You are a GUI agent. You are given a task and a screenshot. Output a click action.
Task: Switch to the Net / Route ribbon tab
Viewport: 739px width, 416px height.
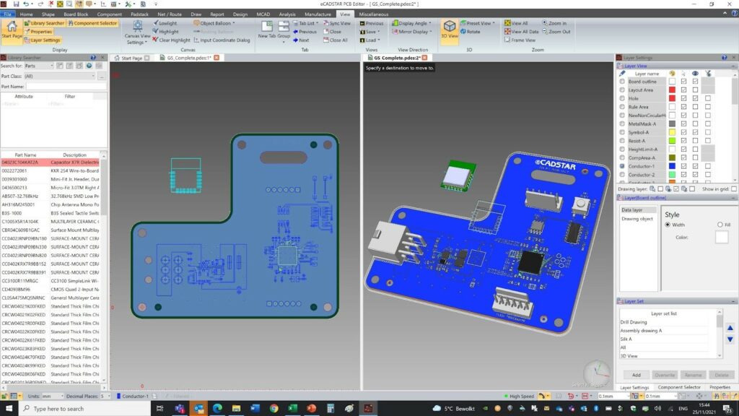[x=169, y=14]
